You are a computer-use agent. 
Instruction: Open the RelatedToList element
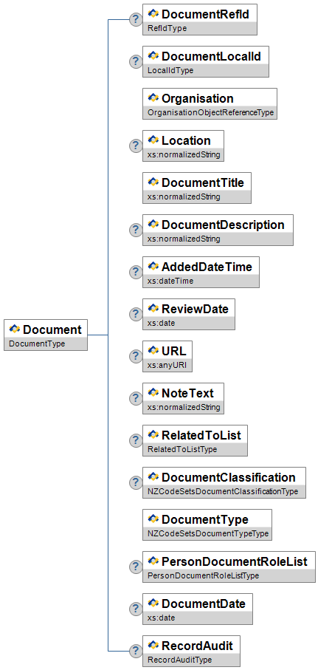[x=195, y=440]
